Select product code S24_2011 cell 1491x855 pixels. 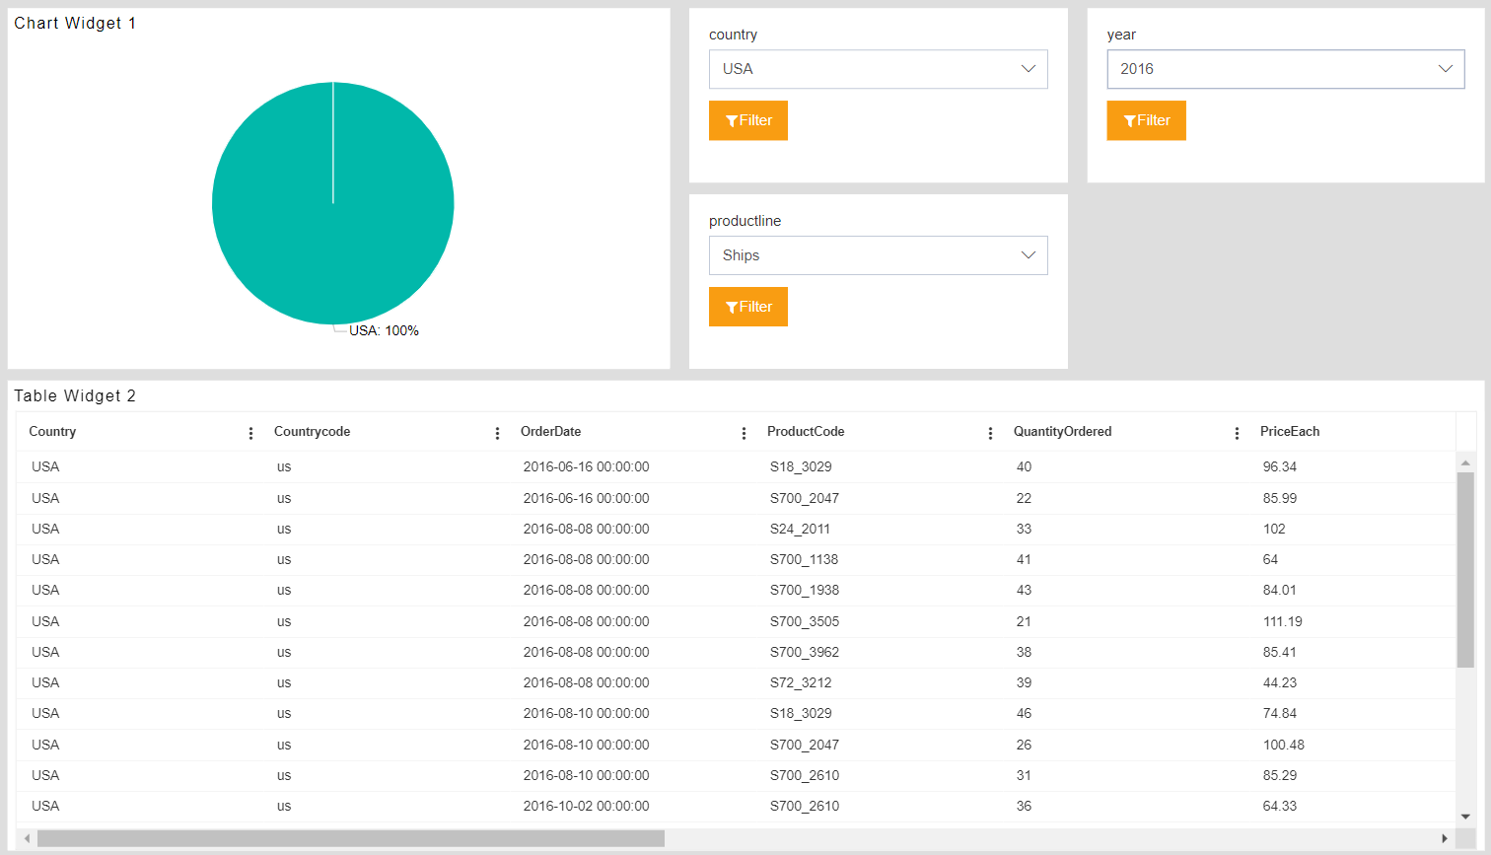(x=800, y=529)
